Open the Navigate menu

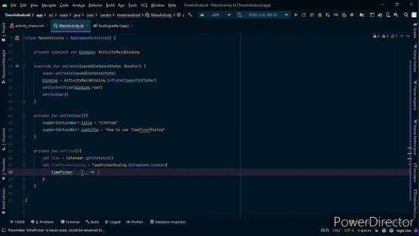pos(49,5)
